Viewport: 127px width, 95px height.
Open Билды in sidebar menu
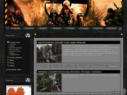12,53
